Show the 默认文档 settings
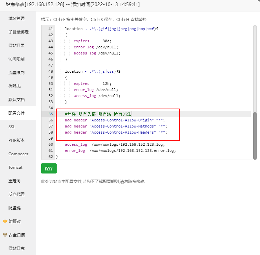Screen dimensions: 260x255 tap(17, 100)
